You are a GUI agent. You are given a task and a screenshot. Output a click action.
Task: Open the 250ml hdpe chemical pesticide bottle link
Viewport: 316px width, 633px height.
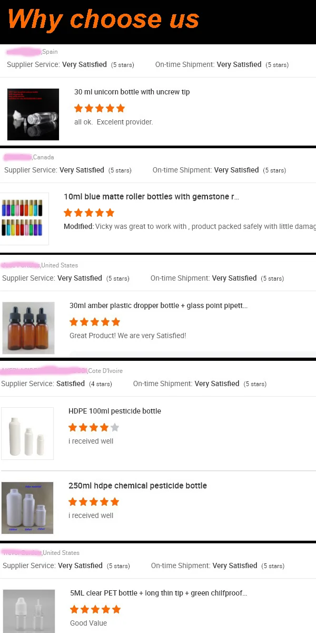(x=137, y=485)
